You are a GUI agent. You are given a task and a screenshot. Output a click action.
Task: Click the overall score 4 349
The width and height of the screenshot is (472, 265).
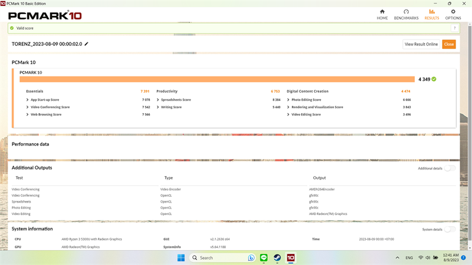(424, 79)
